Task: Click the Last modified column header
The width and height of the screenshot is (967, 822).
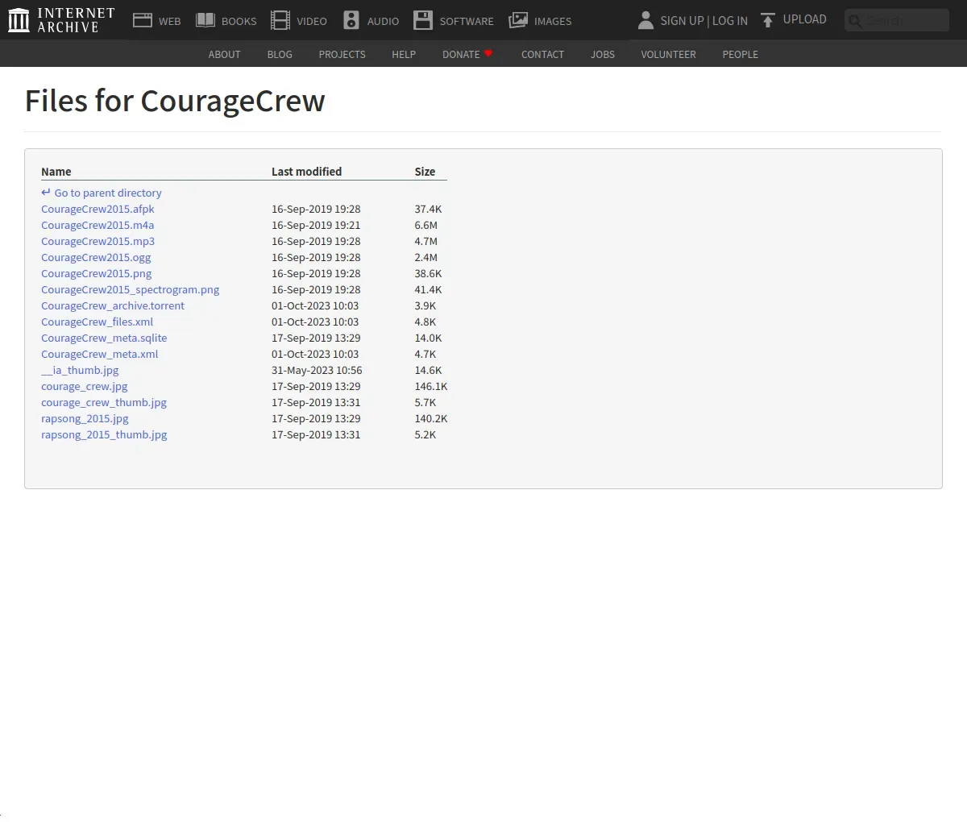Action: pyautogui.click(x=306, y=172)
